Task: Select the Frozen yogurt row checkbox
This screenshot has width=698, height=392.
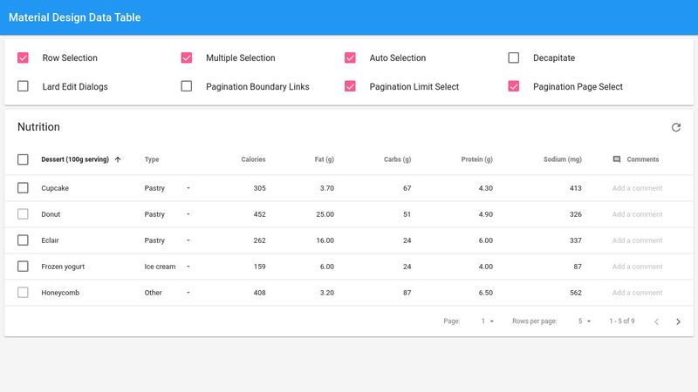Action: pos(23,267)
